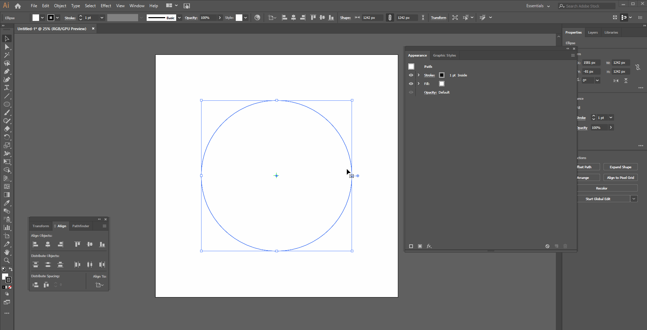Click the Recolor Artwork icon in control bar

pos(257,17)
